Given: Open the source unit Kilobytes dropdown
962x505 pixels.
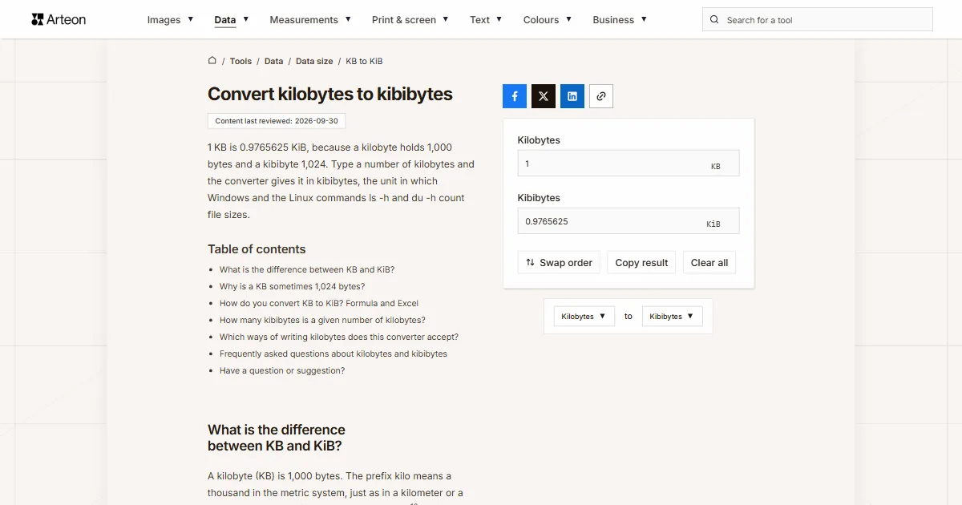Looking at the screenshot, I should click(x=584, y=317).
